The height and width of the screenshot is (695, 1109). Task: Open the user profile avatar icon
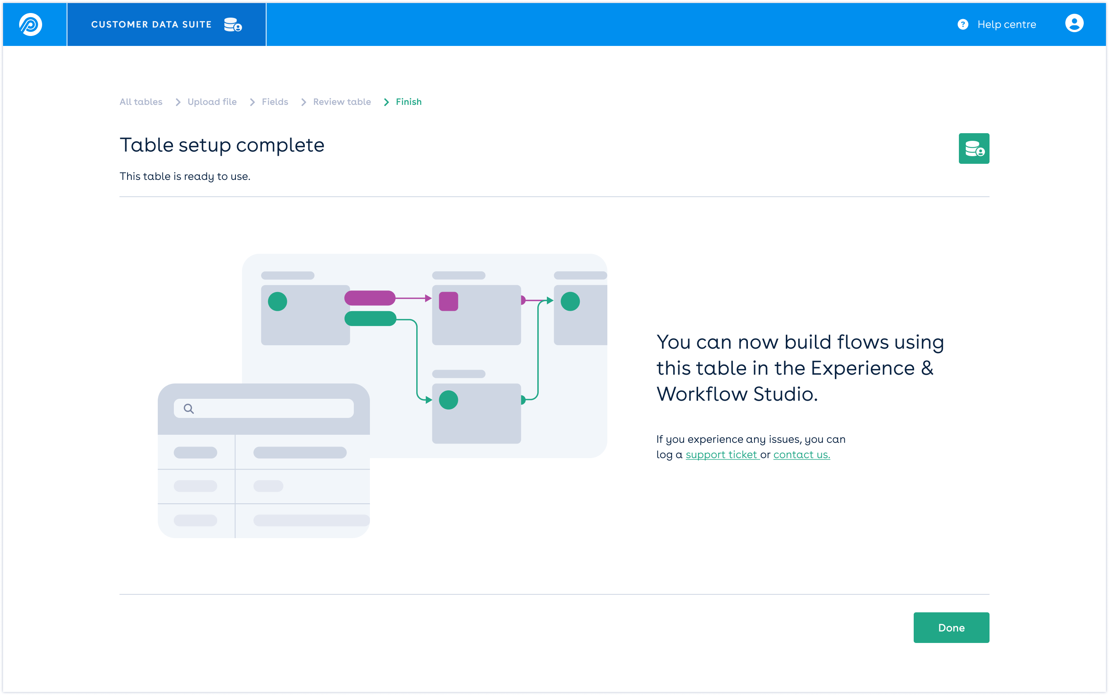pos(1074,23)
